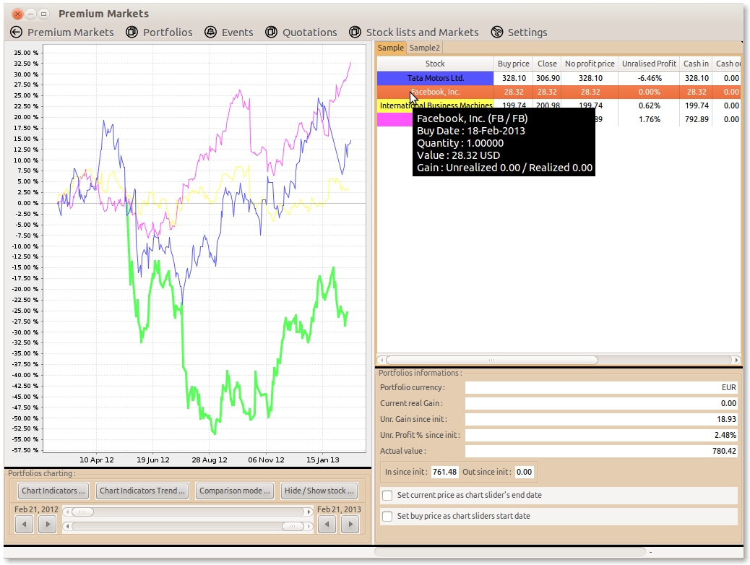750x565 pixels.
Task: Click the 792.89 cash in cell
Action: (696, 120)
